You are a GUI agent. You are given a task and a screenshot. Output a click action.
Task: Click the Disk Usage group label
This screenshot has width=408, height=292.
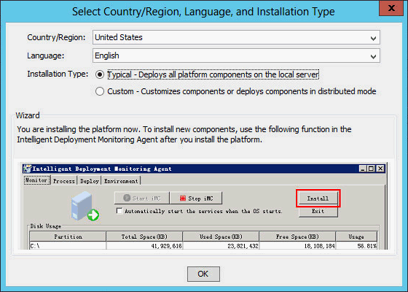tap(45, 226)
